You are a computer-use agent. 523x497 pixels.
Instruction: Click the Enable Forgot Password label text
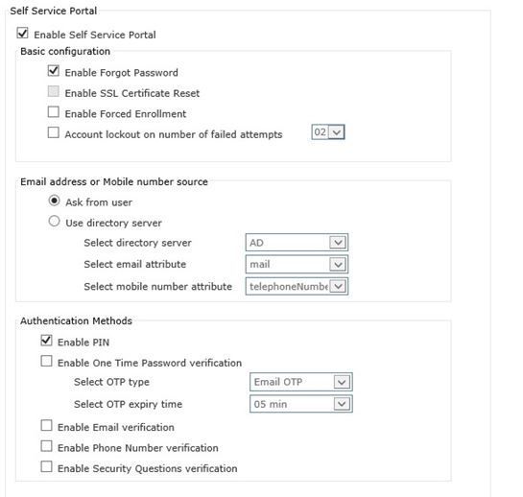(x=122, y=73)
